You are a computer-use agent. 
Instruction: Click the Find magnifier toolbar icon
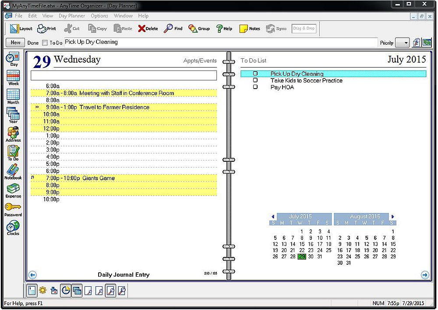[173, 29]
